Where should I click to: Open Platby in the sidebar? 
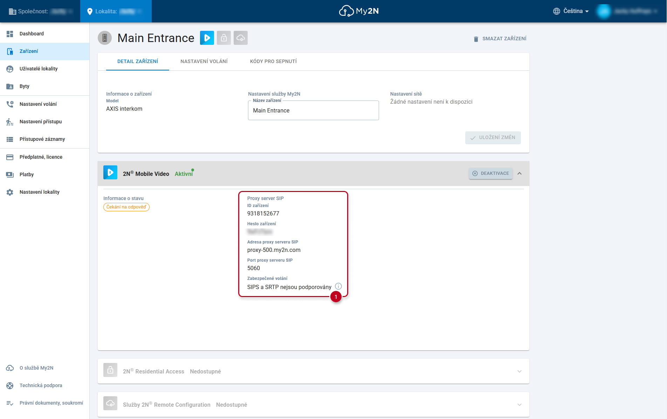coord(44,174)
